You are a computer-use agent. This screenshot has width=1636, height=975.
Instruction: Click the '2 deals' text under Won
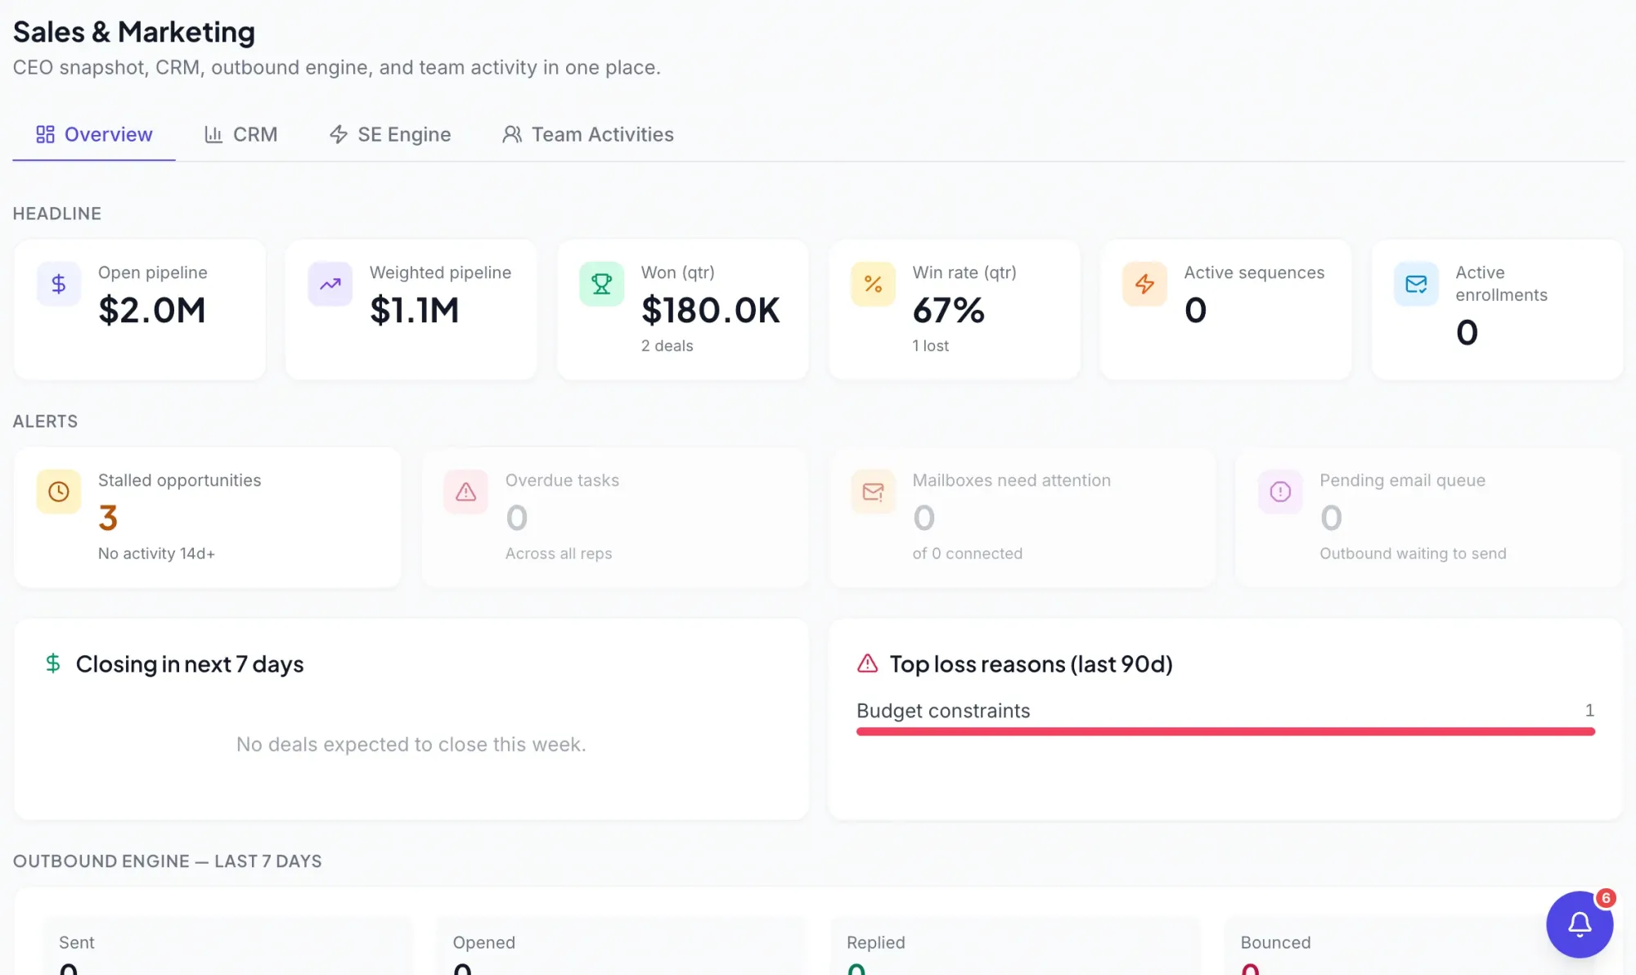tap(667, 346)
